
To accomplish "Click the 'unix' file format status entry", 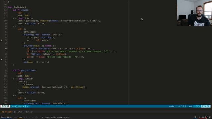I will [x=172, y=106].
